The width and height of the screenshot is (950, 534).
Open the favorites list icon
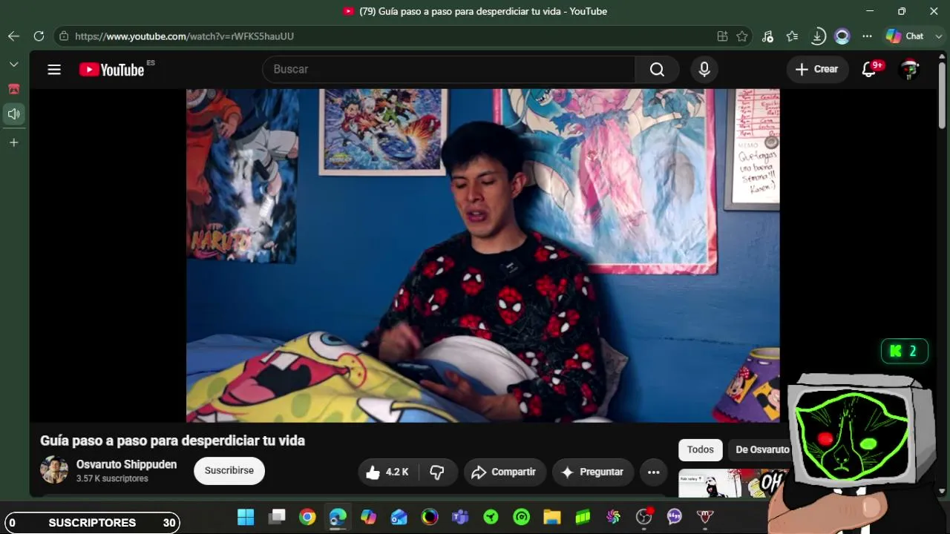pos(792,36)
